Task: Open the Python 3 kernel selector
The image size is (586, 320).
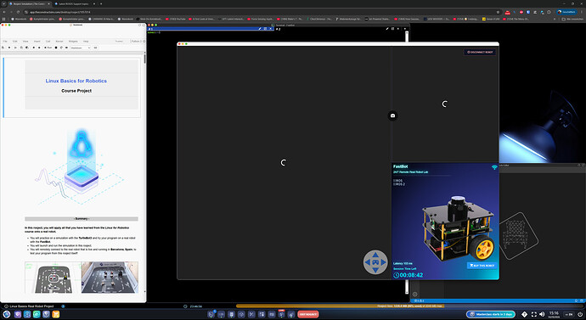Action: (136, 41)
